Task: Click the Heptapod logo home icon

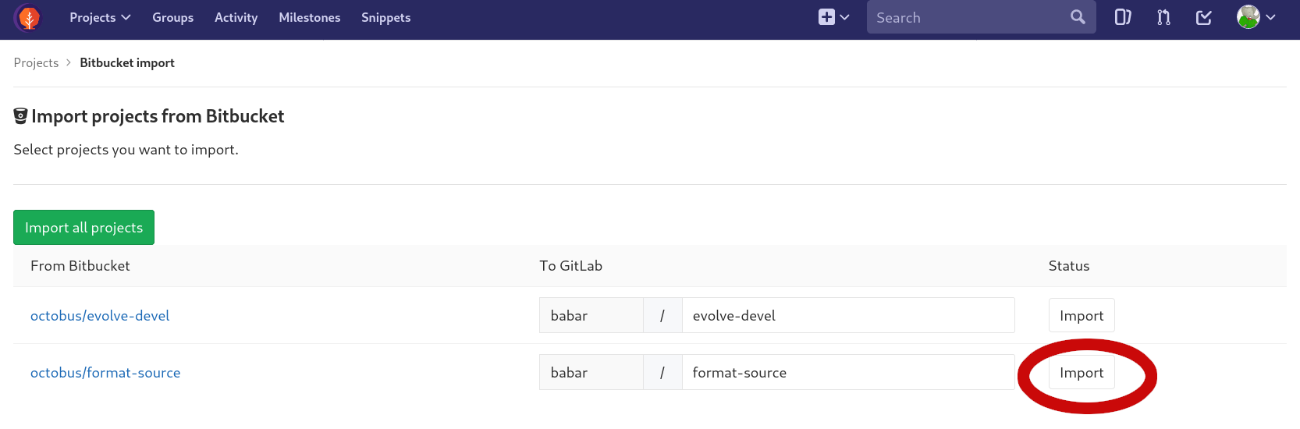Action: tap(29, 17)
